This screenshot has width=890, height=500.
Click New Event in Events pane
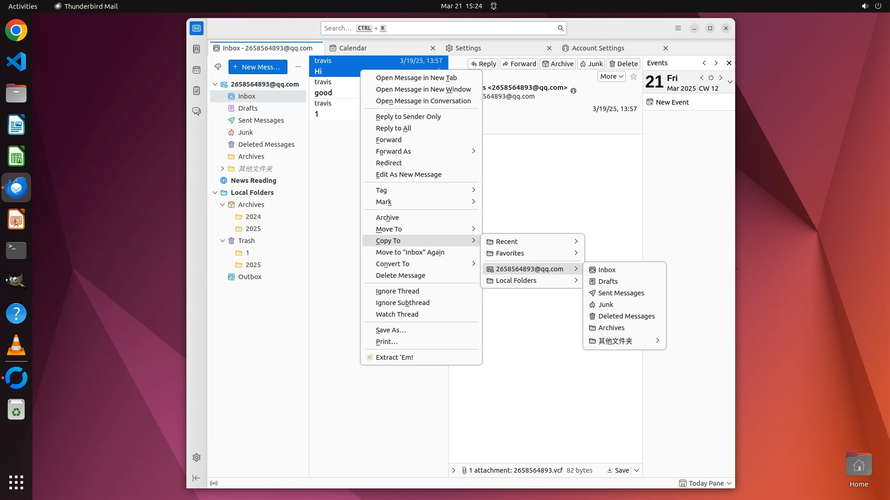[x=672, y=102]
